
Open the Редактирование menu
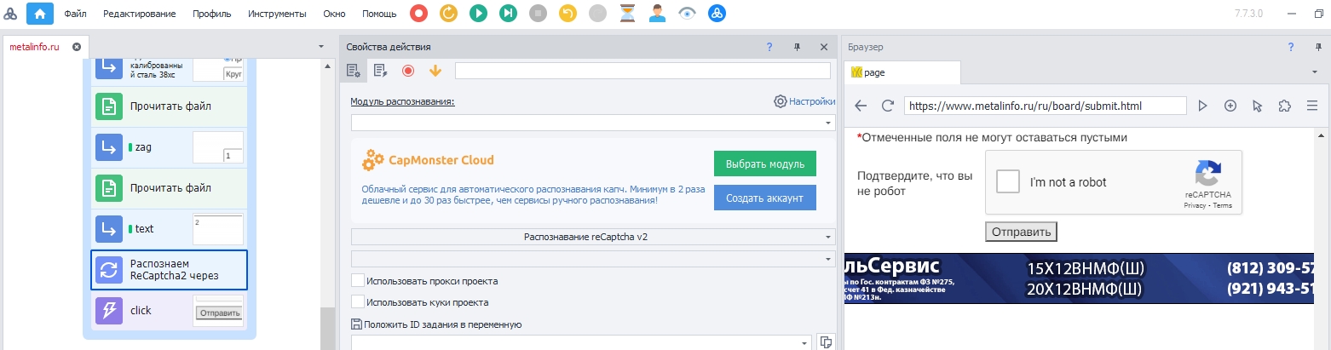pos(140,14)
